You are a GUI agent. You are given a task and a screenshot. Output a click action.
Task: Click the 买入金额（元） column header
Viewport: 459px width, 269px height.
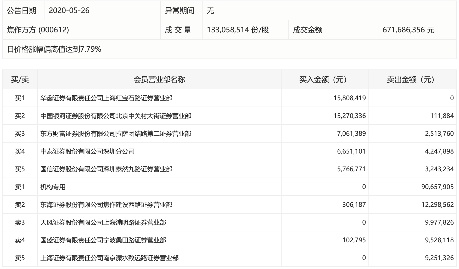324,80
